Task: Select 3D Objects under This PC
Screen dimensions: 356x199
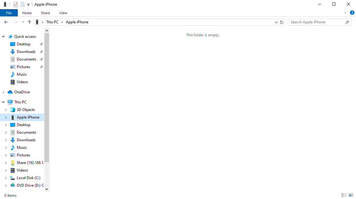Action: click(26, 110)
